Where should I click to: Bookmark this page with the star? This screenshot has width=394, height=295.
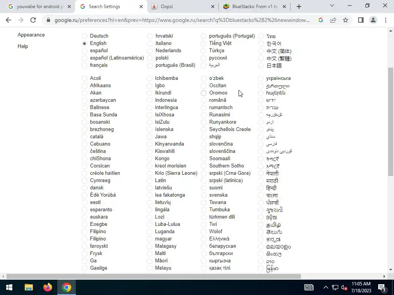pyautogui.click(x=346, y=20)
